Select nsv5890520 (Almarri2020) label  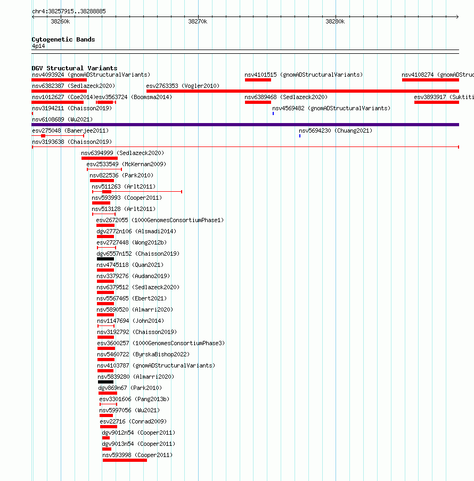coord(135,310)
